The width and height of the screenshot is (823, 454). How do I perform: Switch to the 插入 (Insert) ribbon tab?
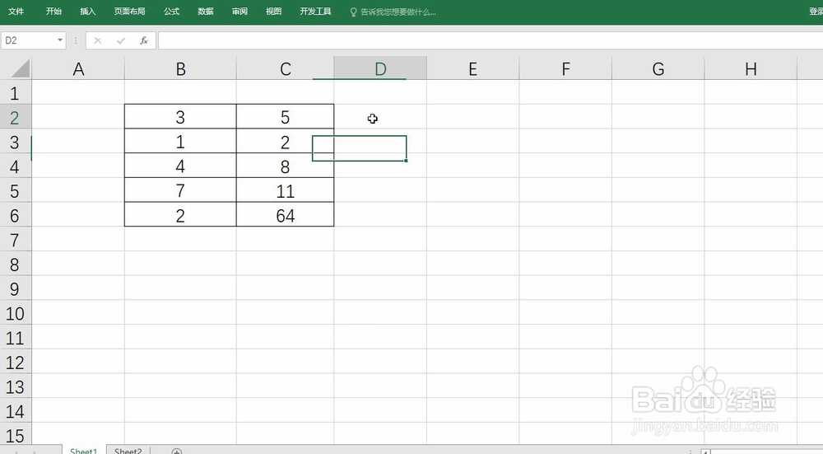pos(88,12)
